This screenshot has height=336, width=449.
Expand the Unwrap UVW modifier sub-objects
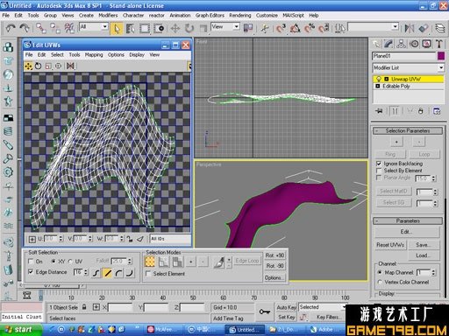387,79
